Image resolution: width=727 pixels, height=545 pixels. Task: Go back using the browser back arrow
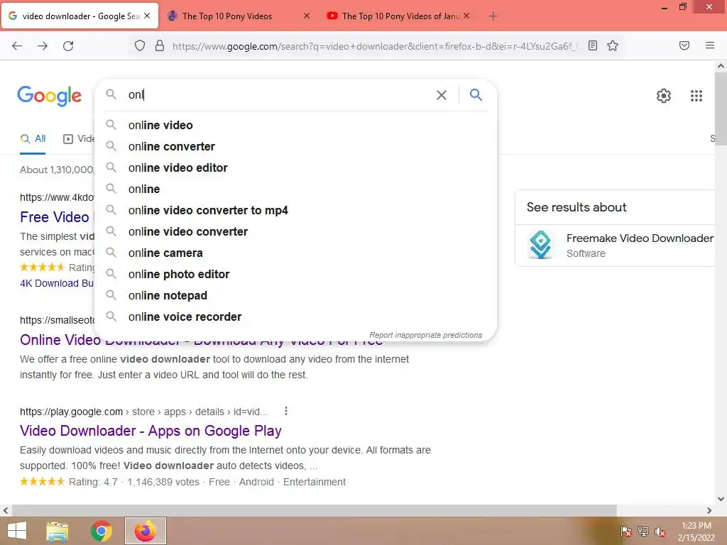click(17, 46)
